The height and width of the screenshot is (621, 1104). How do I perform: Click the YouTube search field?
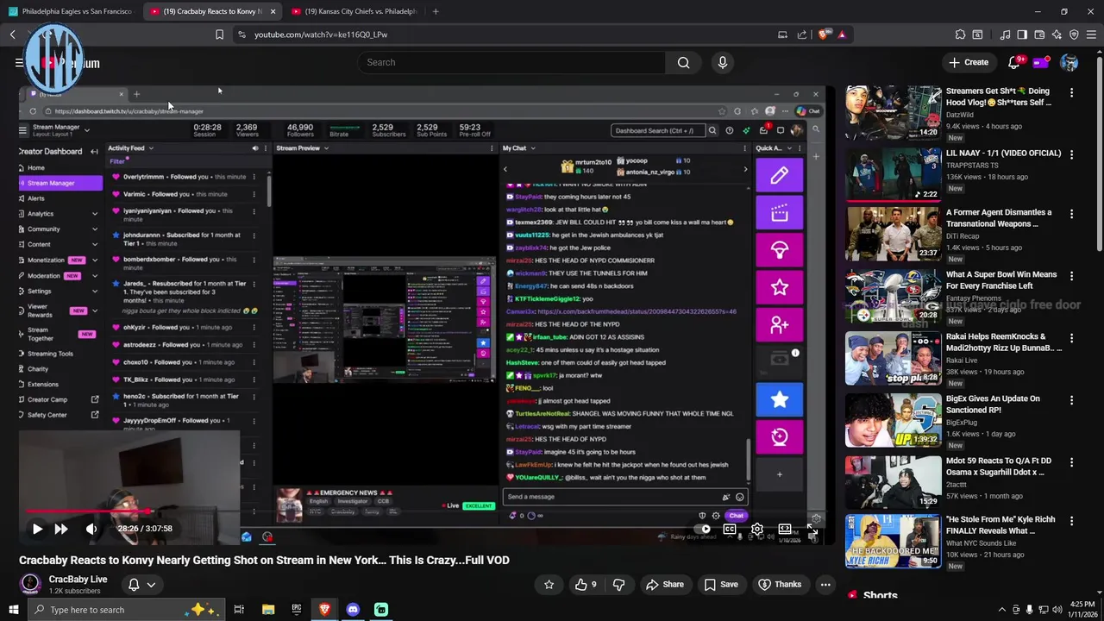511,62
